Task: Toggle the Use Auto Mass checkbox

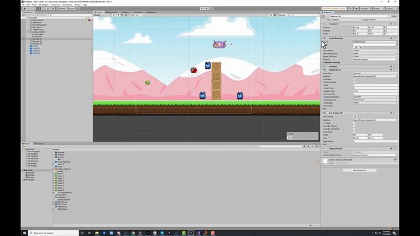Action: click(x=354, y=82)
